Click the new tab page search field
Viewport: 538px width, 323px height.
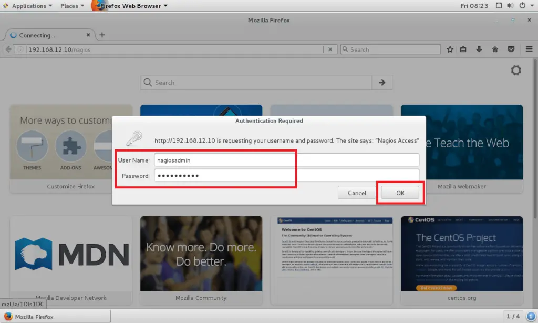[x=256, y=83]
